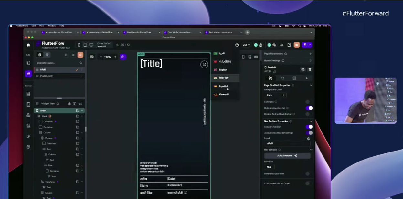Open the media assets sidebar icon
Screen dimensions: 403x199
(x=28, y=125)
